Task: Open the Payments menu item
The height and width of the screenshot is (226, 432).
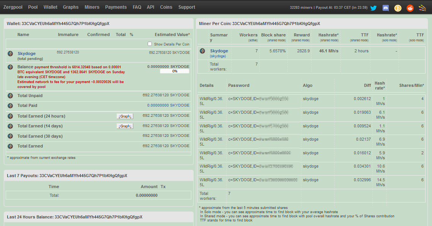Action: point(116,7)
